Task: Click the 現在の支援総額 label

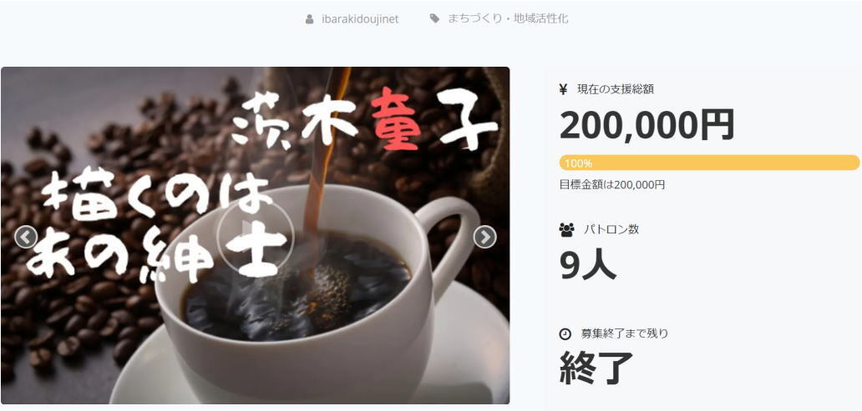Action: click(x=615, y=89)
